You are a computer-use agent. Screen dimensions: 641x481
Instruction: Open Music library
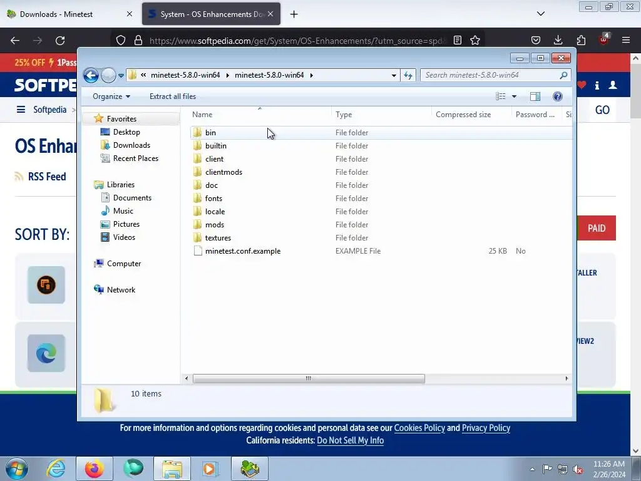click(123, 211)
